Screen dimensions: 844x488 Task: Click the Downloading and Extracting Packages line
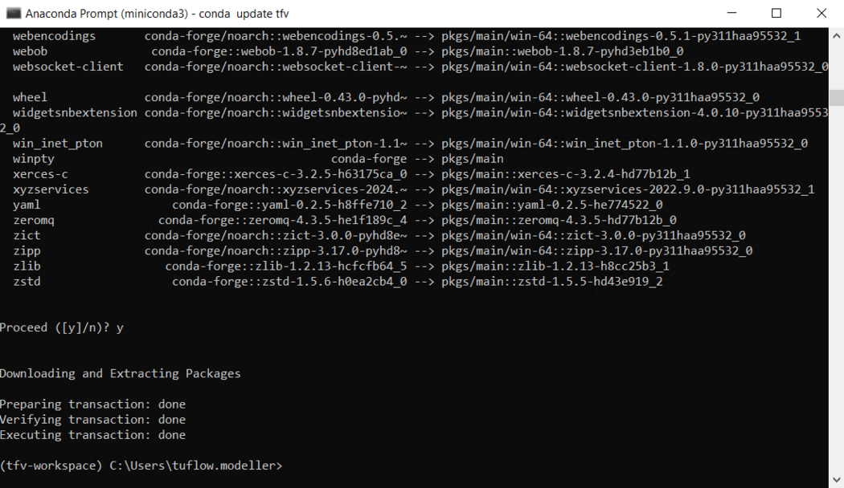point(119,372)
